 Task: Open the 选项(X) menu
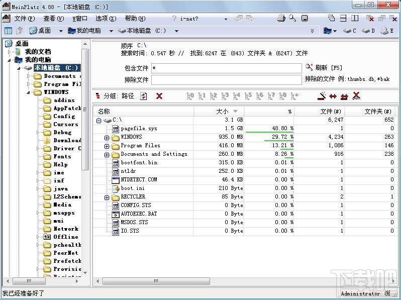[x=106, y=19]
